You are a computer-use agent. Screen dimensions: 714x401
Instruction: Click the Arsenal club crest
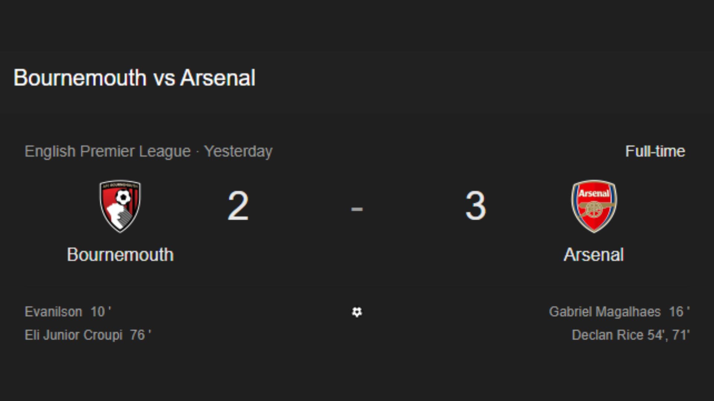[594, 206]
